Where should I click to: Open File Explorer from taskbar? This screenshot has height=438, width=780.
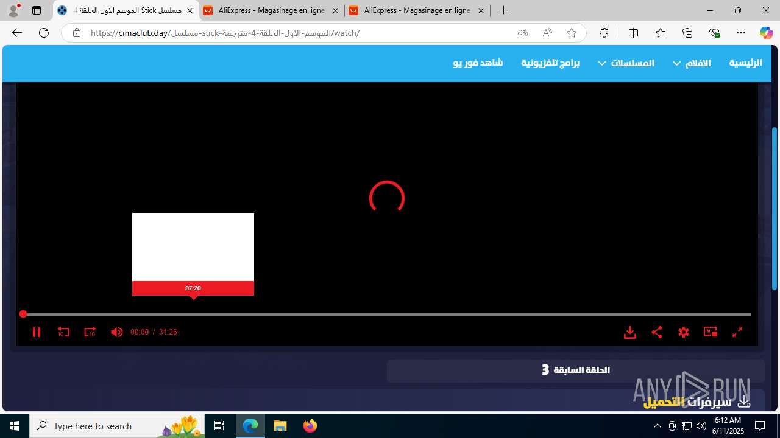(280, 426)
